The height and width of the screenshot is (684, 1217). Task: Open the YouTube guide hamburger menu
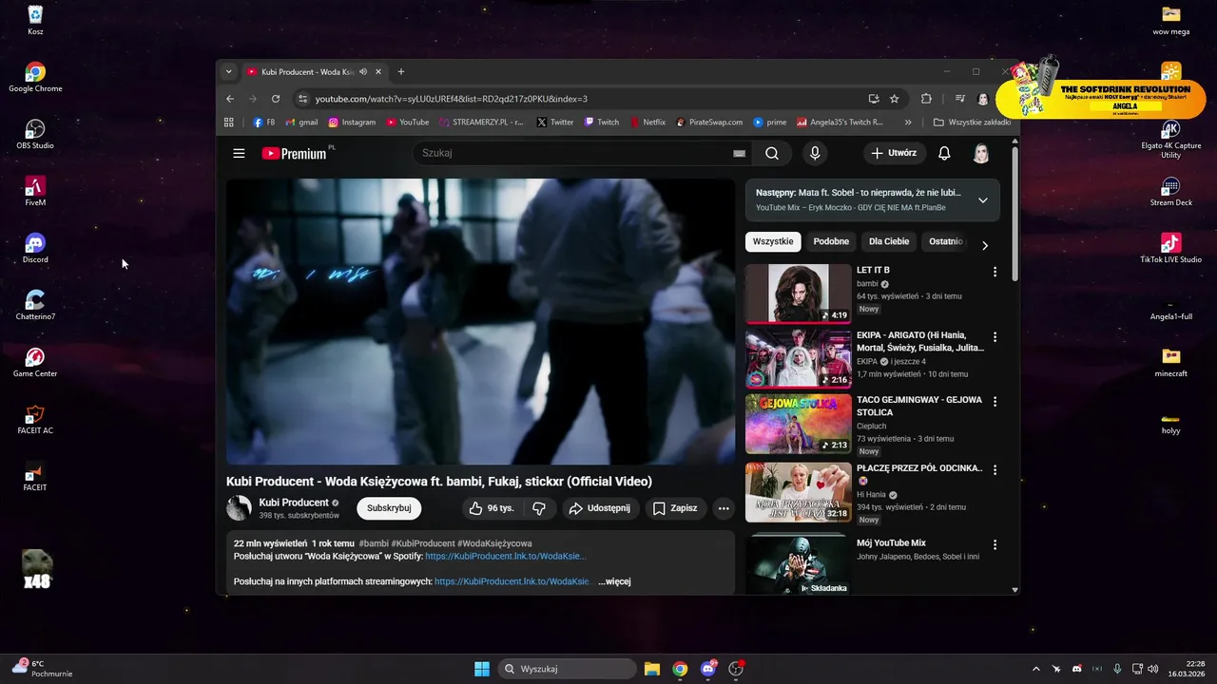(x=239, y=153)
